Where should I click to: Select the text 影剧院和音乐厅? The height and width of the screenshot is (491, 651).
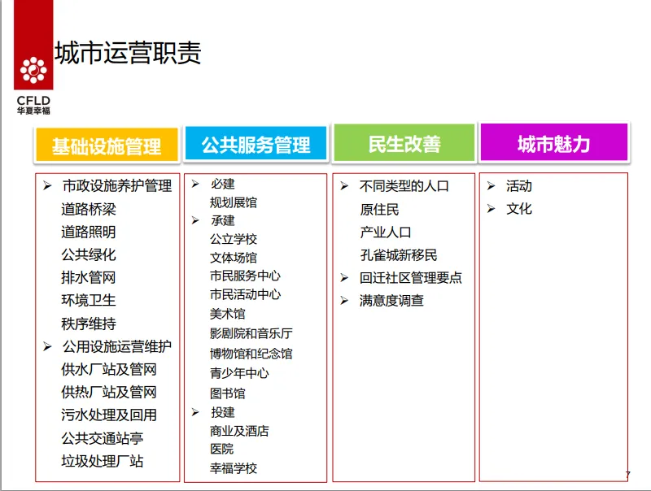point(251,333)
